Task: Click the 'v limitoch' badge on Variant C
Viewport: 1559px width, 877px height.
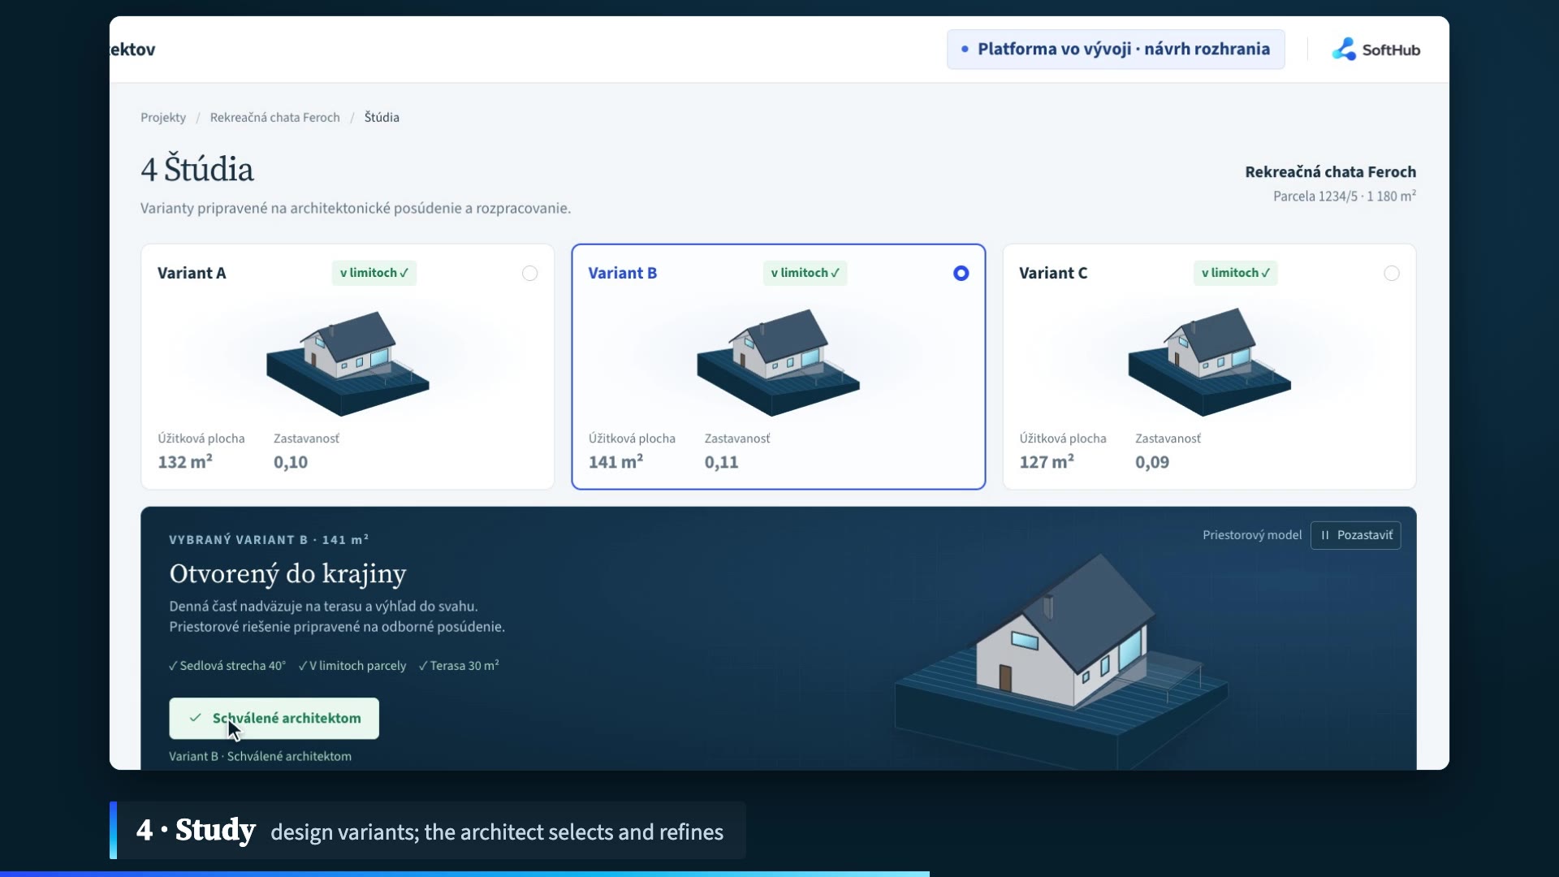Action: [1235, 273]
